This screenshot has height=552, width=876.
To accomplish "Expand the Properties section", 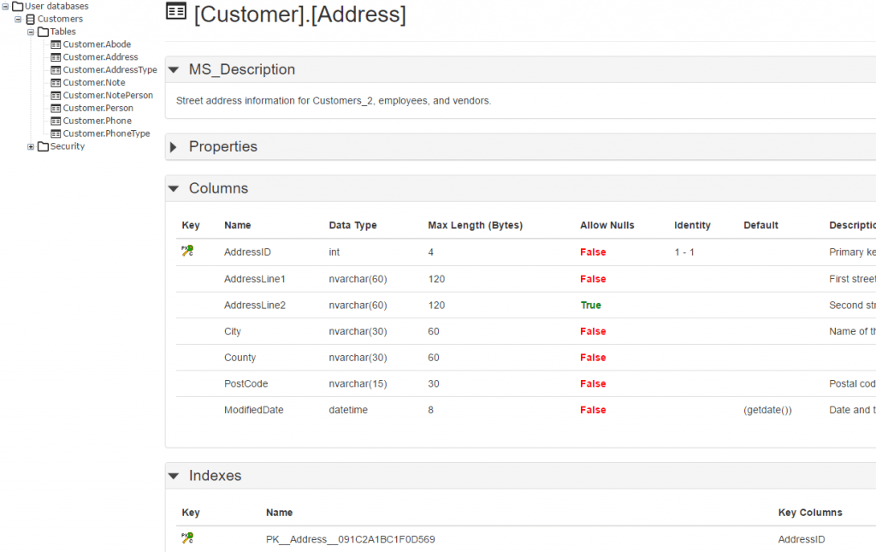I will [174, 146].
